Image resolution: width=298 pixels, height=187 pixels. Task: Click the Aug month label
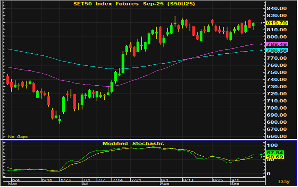(165, 184)
